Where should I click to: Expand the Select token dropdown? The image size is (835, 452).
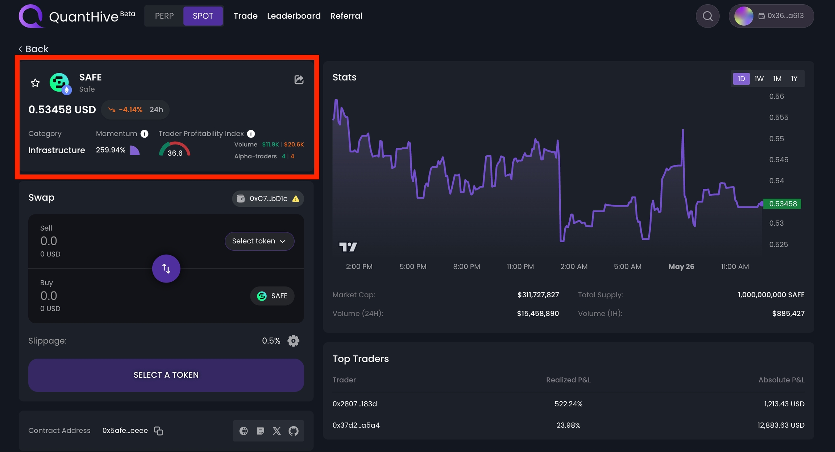259,241
